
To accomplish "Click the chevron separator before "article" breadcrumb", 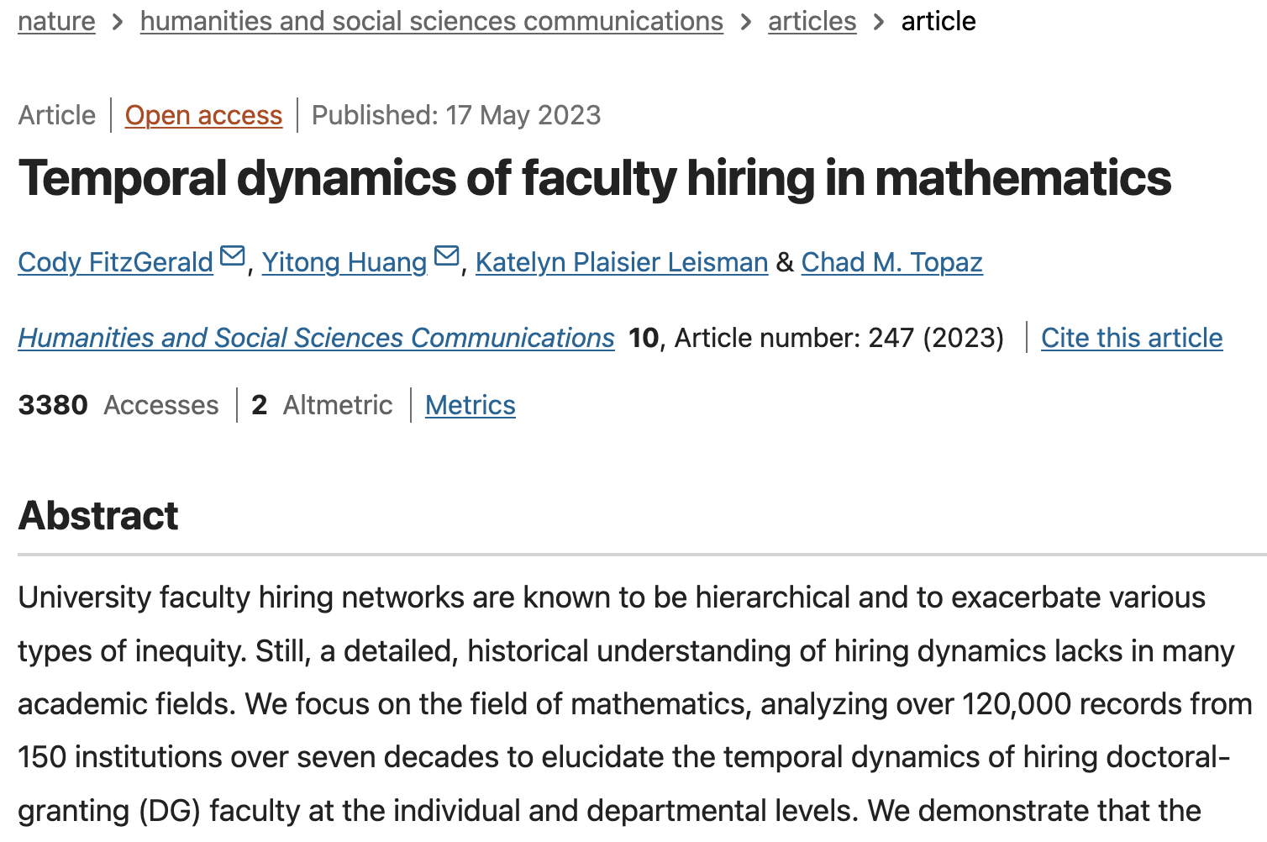I will click(x=879, y=22).
